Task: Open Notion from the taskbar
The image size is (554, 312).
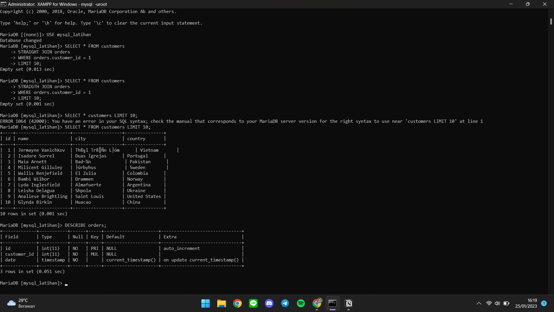Action: [349, 303]
